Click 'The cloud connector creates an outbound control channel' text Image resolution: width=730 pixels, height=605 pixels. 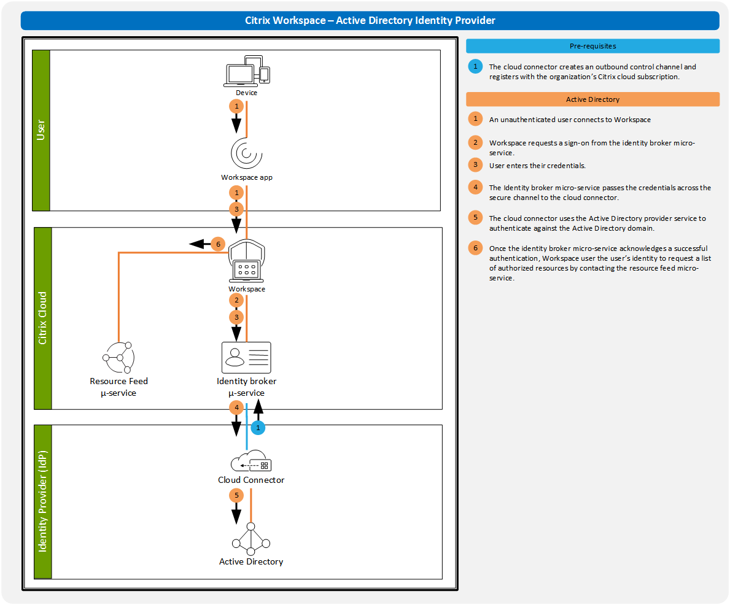point(592,72)
